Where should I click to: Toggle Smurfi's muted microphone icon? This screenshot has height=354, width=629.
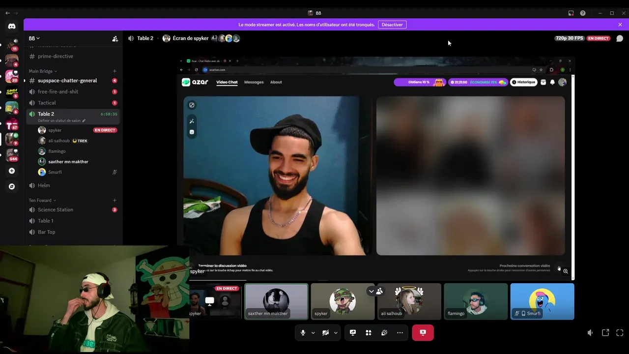tap(114, 172)
